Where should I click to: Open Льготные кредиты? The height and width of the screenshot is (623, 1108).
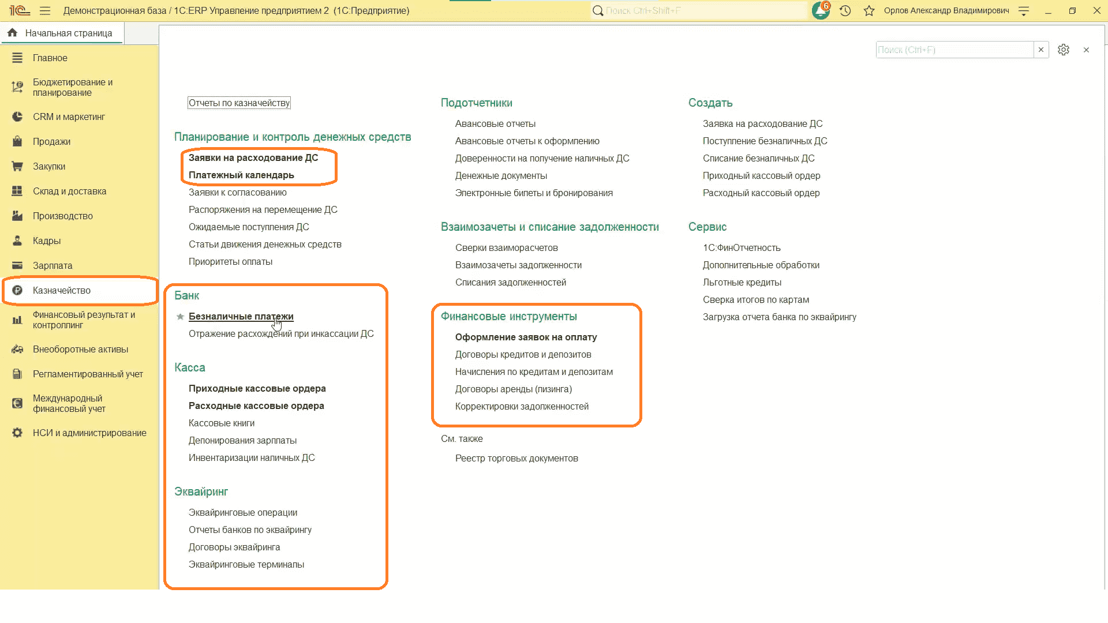tap(742, 282)
